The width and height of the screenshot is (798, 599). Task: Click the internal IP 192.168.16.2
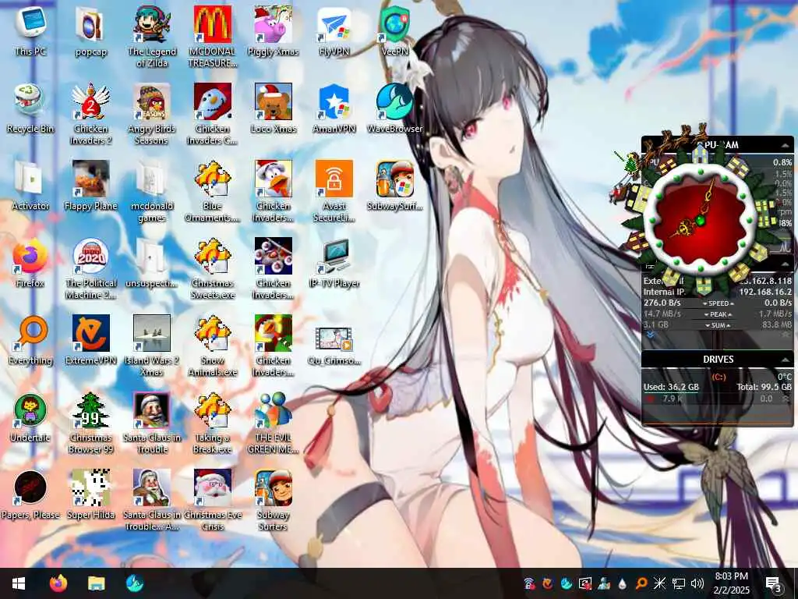(x=765, y=292)
